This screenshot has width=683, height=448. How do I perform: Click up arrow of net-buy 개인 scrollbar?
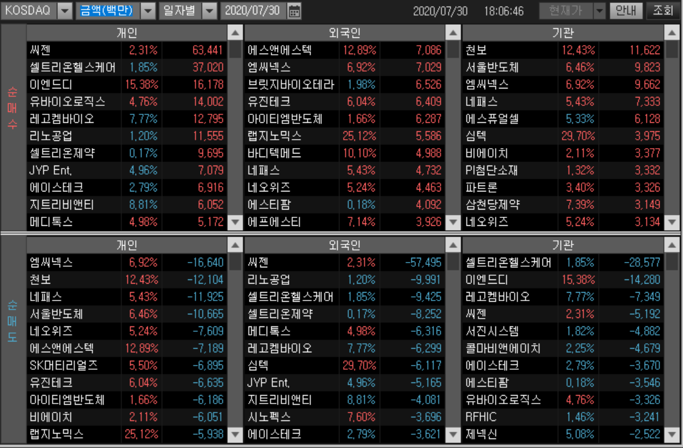point(235,33)
